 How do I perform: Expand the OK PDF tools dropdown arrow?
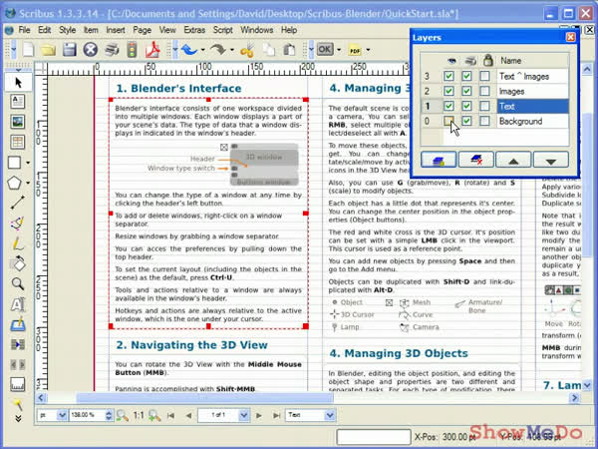point(339,50)
